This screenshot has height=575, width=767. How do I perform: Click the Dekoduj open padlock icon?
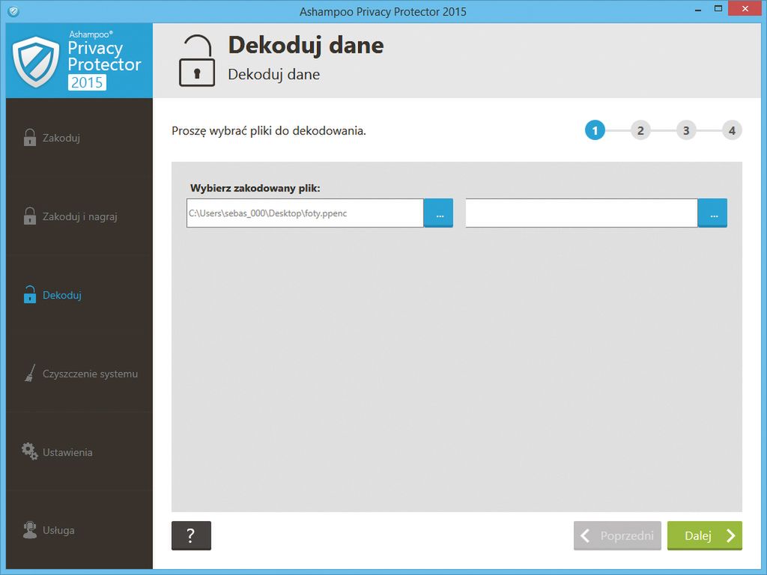coord(30,294)
